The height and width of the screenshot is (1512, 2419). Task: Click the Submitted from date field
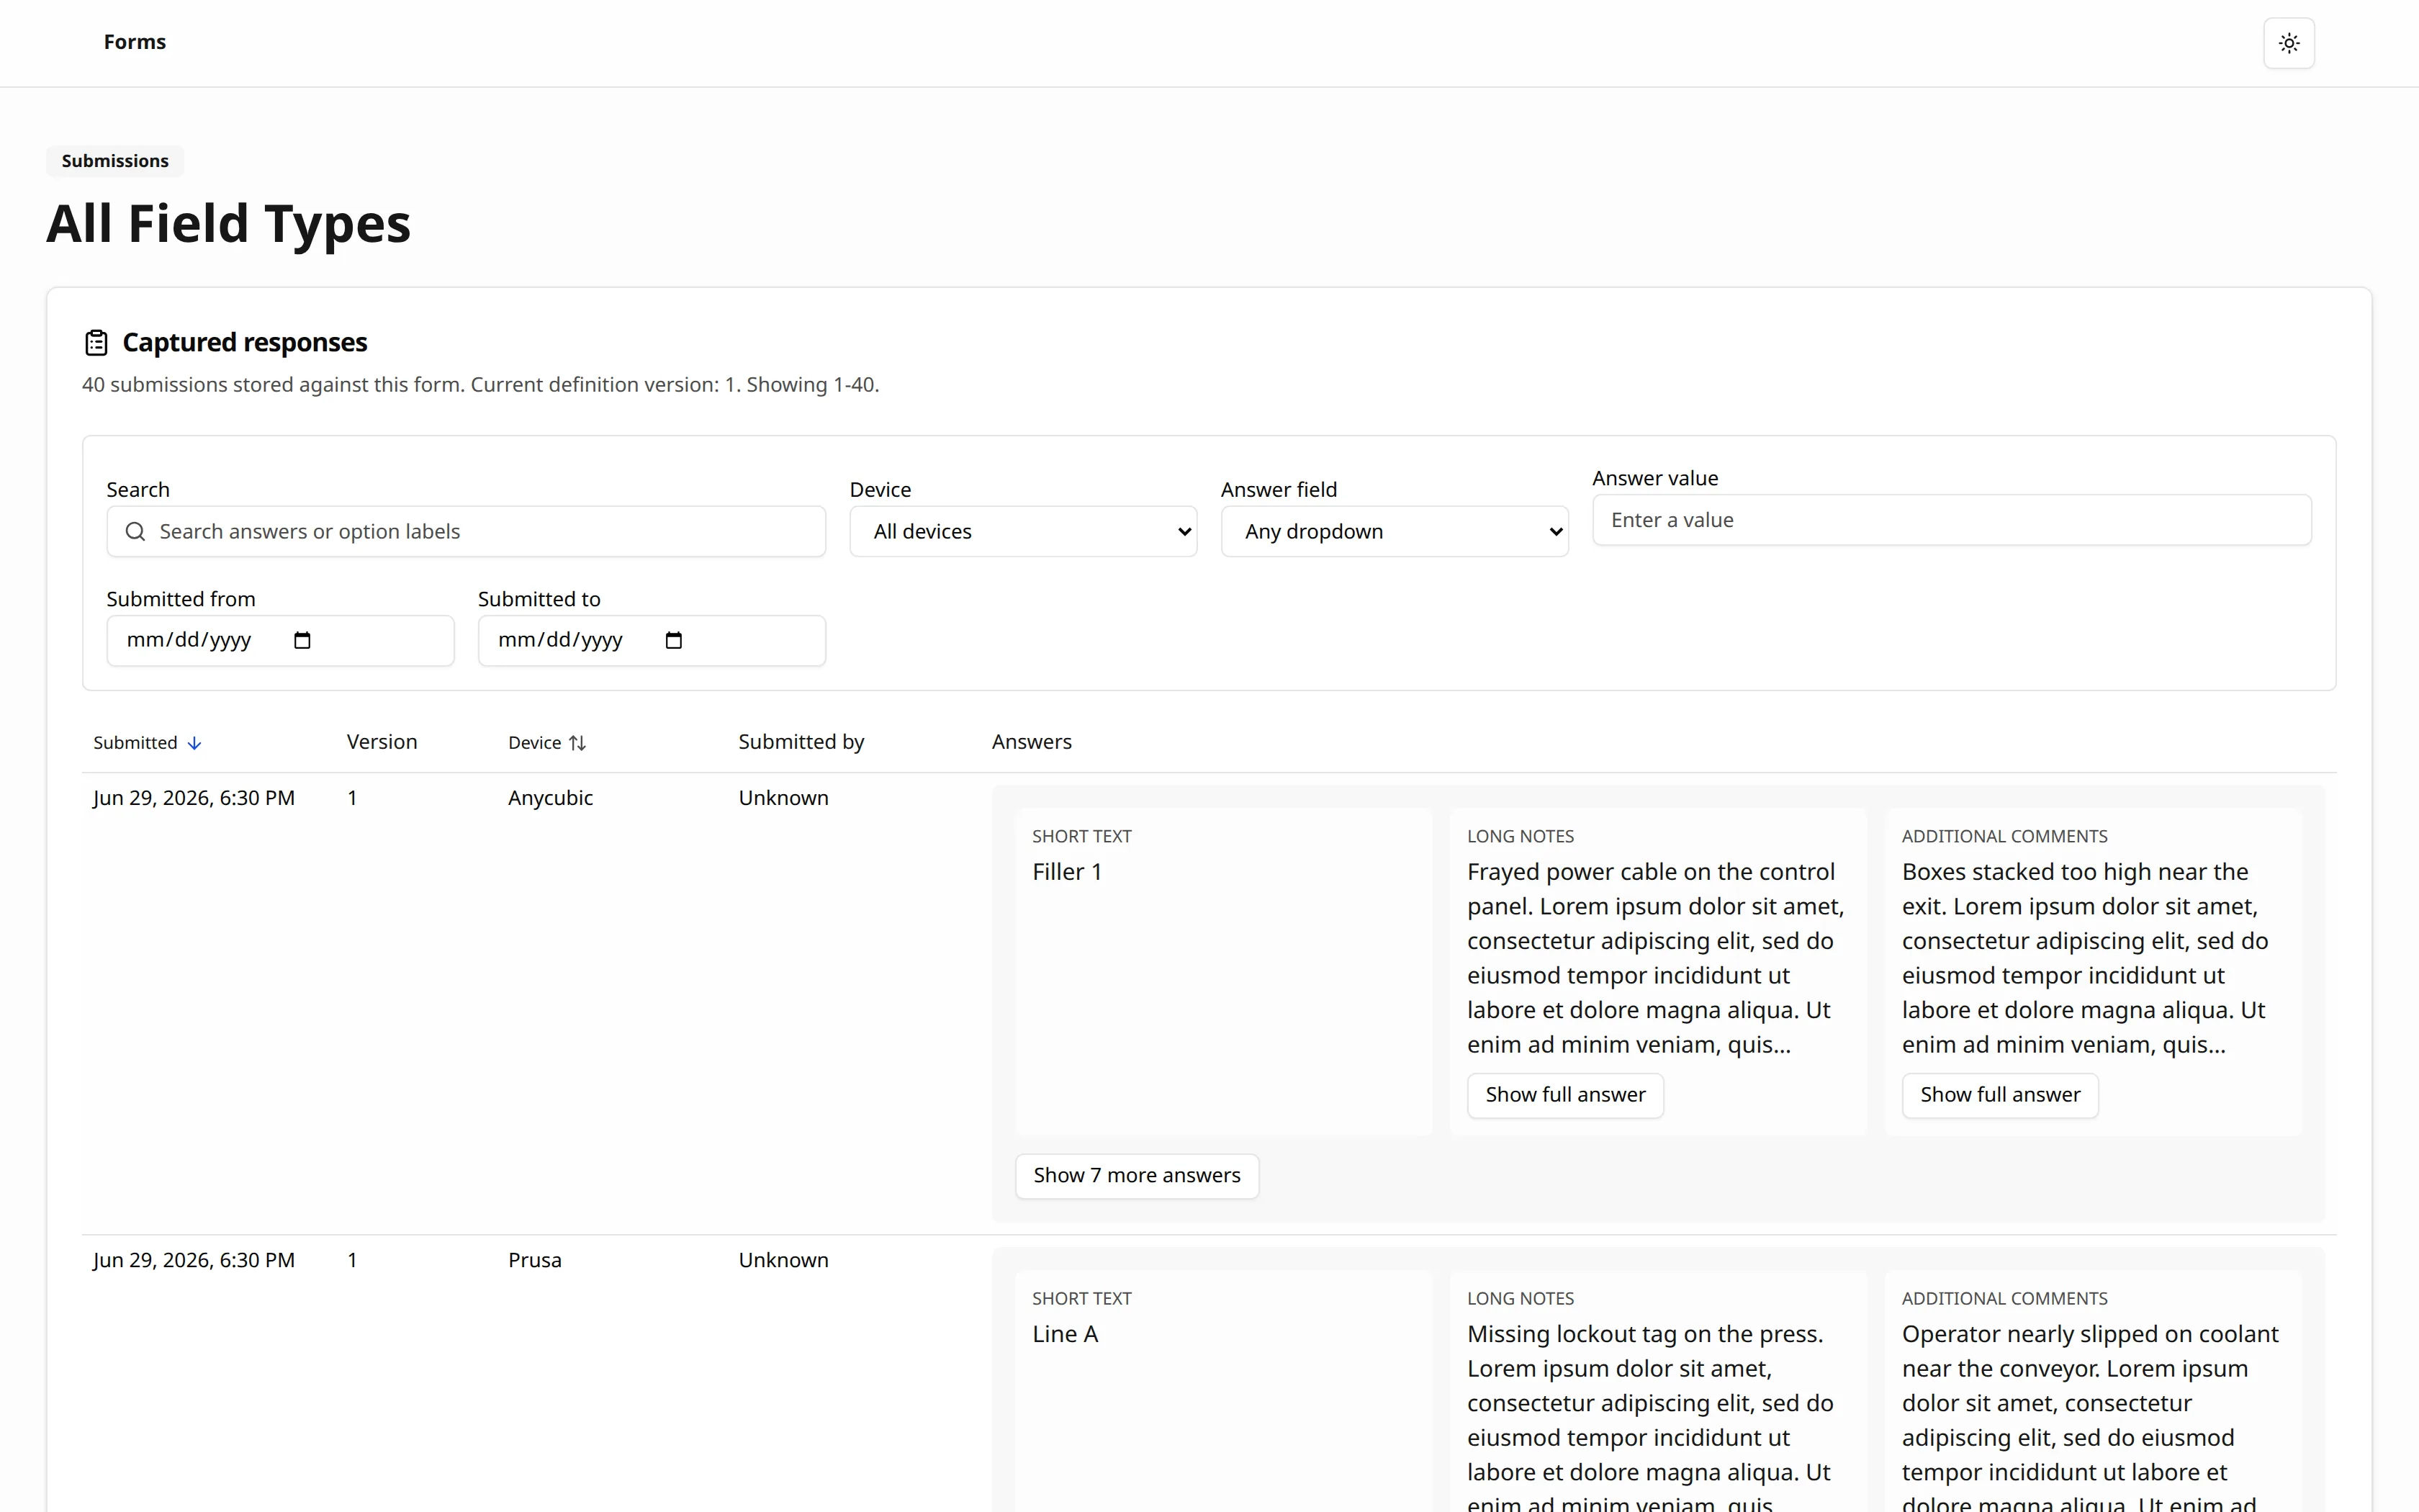pyautogui.click(x=280, y=640)
